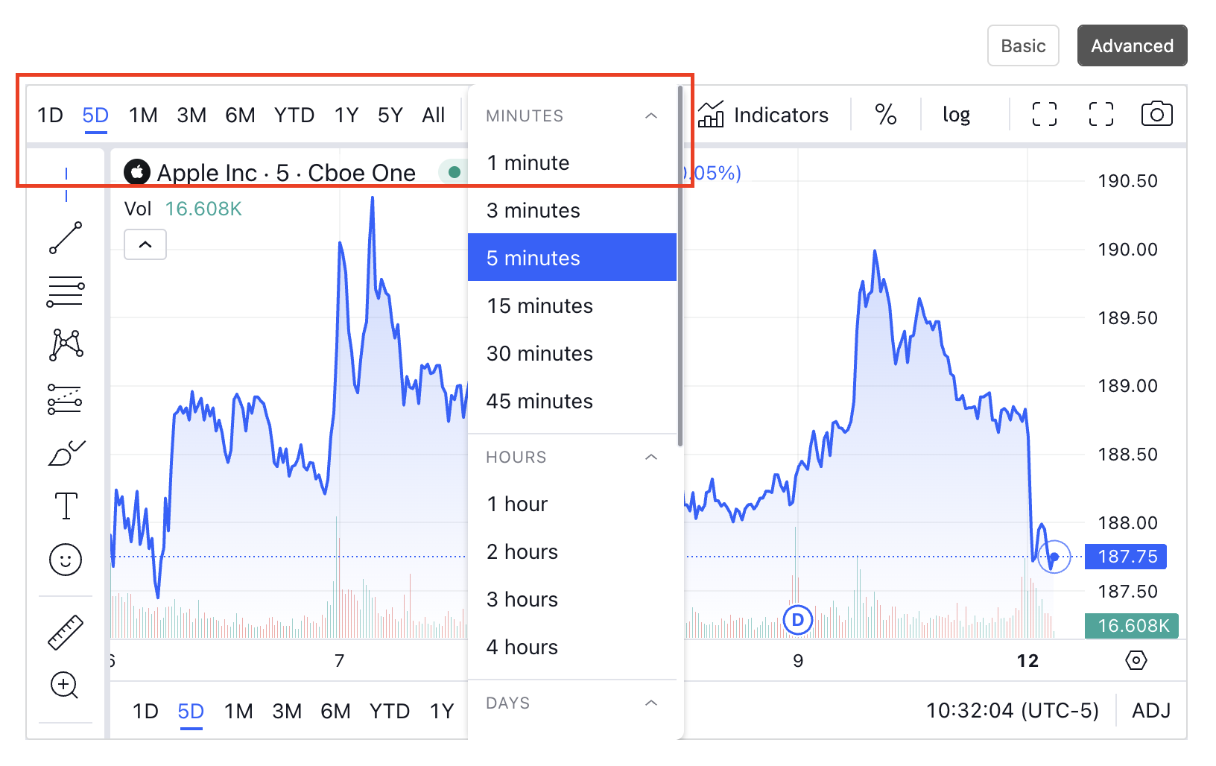Viewport: 1216px width, 766px height.
Task: Expand the volume indicator arrow above Vol
Action: [145, 244]
